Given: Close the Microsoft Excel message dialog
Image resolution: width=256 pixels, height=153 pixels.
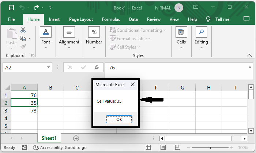Looking at the screenshot, I should click(133, 84).
